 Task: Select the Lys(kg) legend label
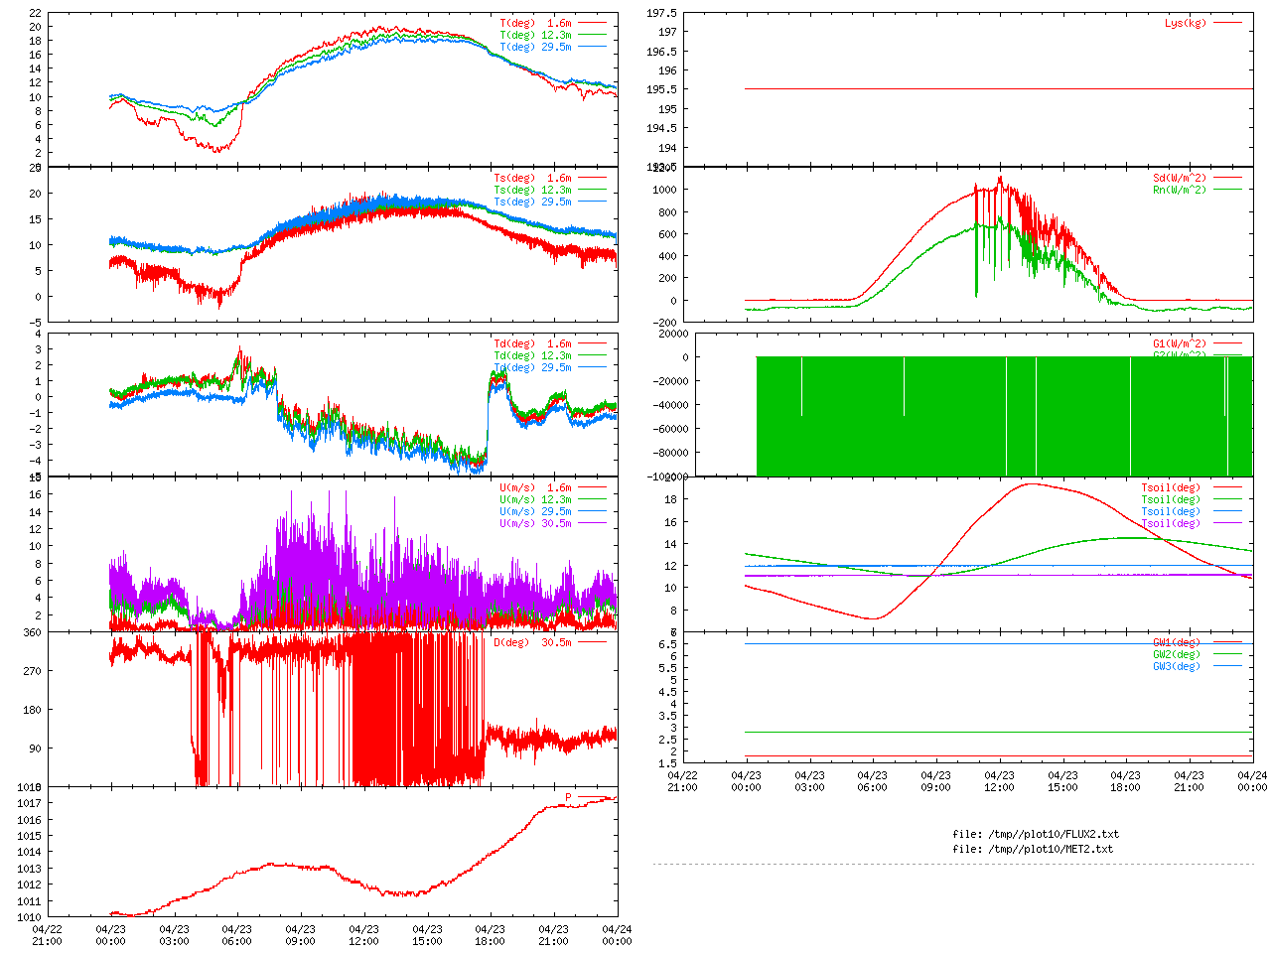[x=1186, y=23]
